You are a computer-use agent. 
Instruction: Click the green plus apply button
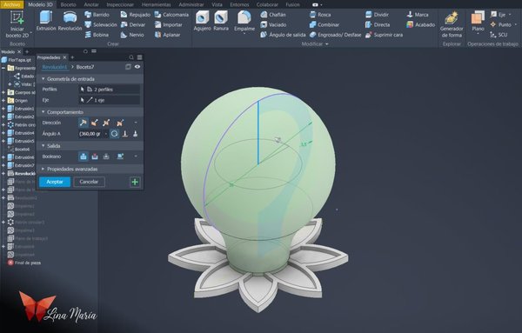135,182
